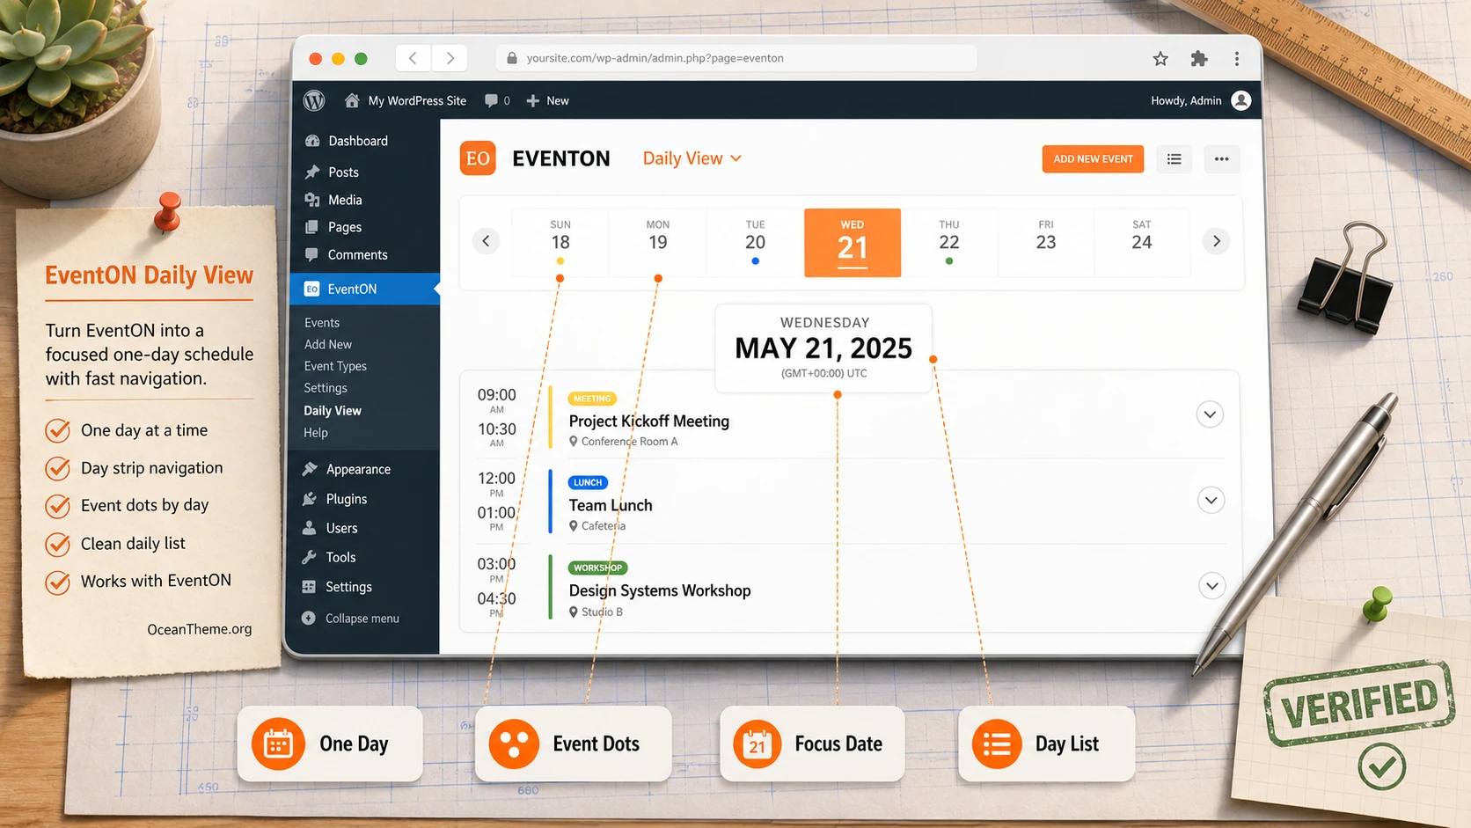Click the browser address bar URL
The image size is (1471, 828).
737,58
